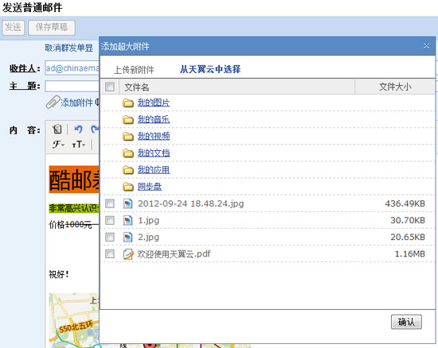The height and width of the screenshot is (348, 438).
Task: Click the paperclip attachment icon
Action: [x=53, y=102]
